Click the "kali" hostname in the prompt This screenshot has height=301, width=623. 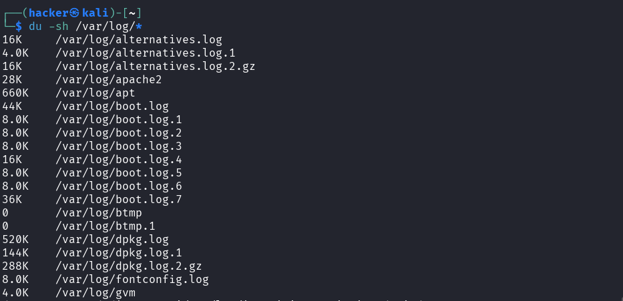[x=95, y=13]
